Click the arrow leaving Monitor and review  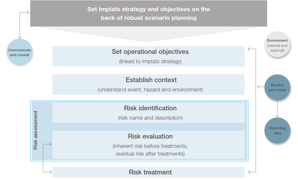click(x=261, y=87)
